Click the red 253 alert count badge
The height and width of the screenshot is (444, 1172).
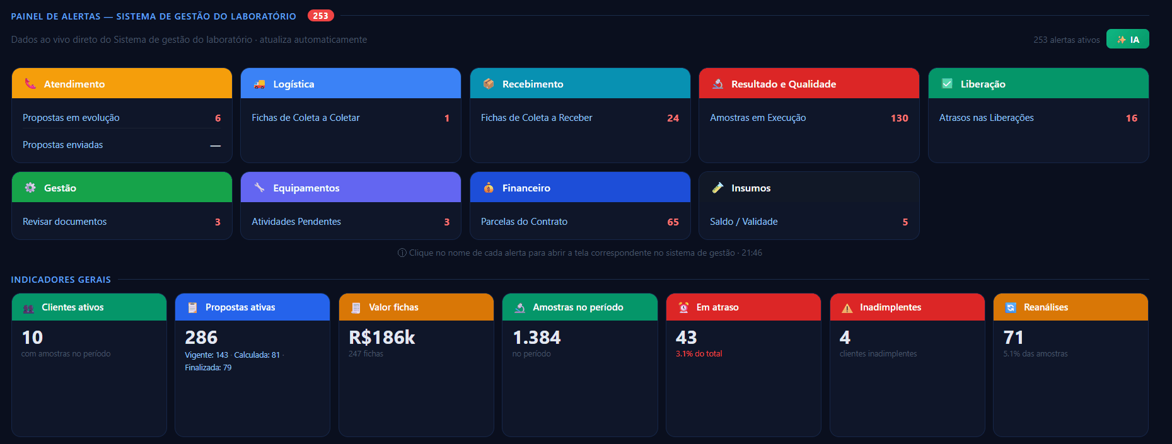(x=320, y=16)
